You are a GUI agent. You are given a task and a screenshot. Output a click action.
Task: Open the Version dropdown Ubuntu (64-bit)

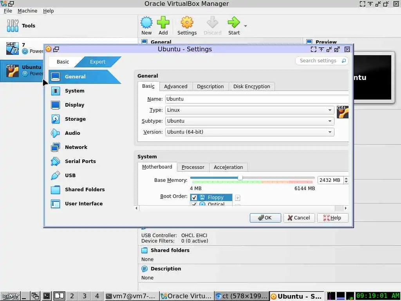click(249, 132)
